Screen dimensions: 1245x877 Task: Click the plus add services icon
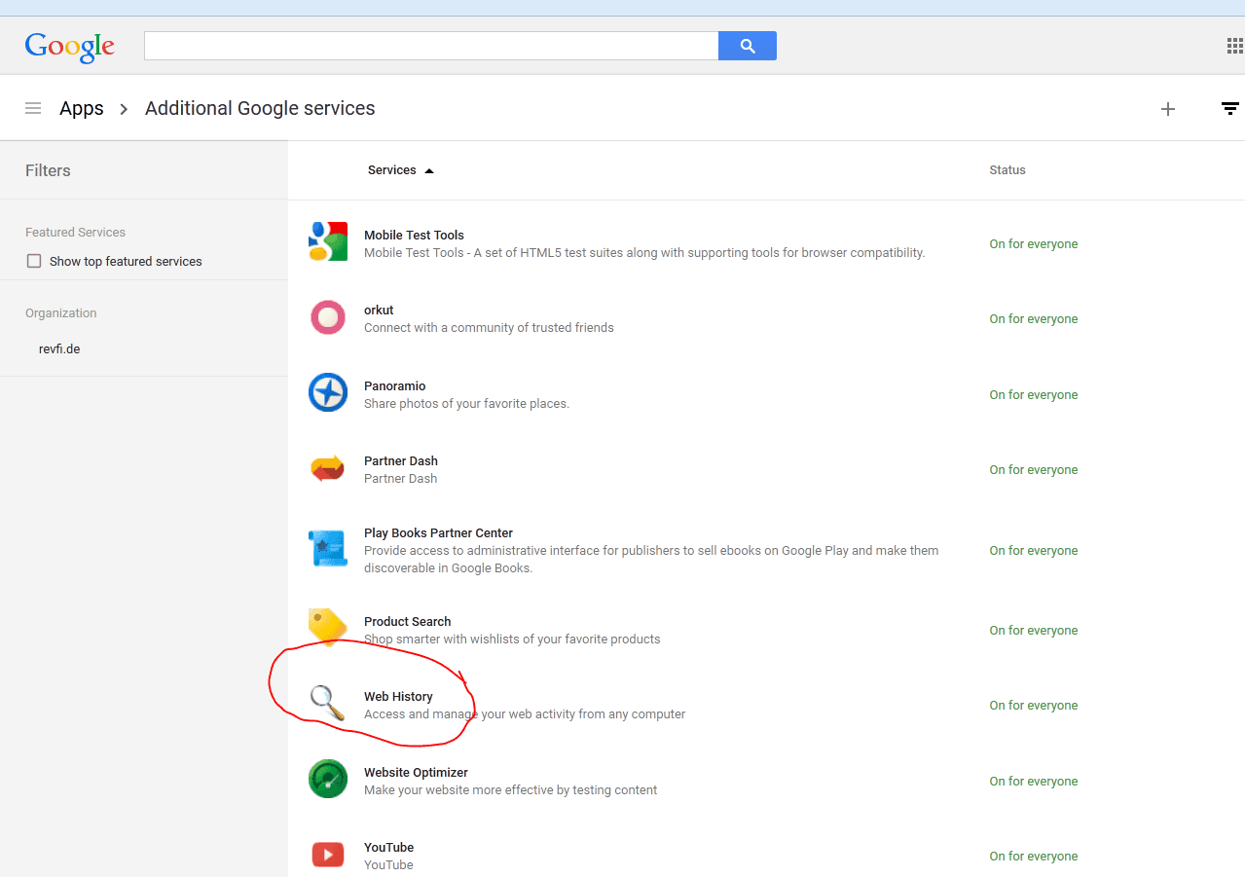pos(1168,109)
